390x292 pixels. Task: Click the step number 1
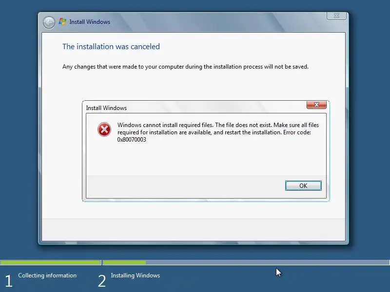8,281
